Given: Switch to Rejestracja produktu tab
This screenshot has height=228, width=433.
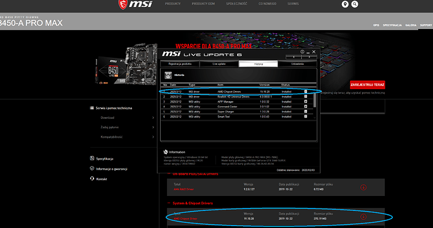Looking at the screenshot, I should point(179,64).
